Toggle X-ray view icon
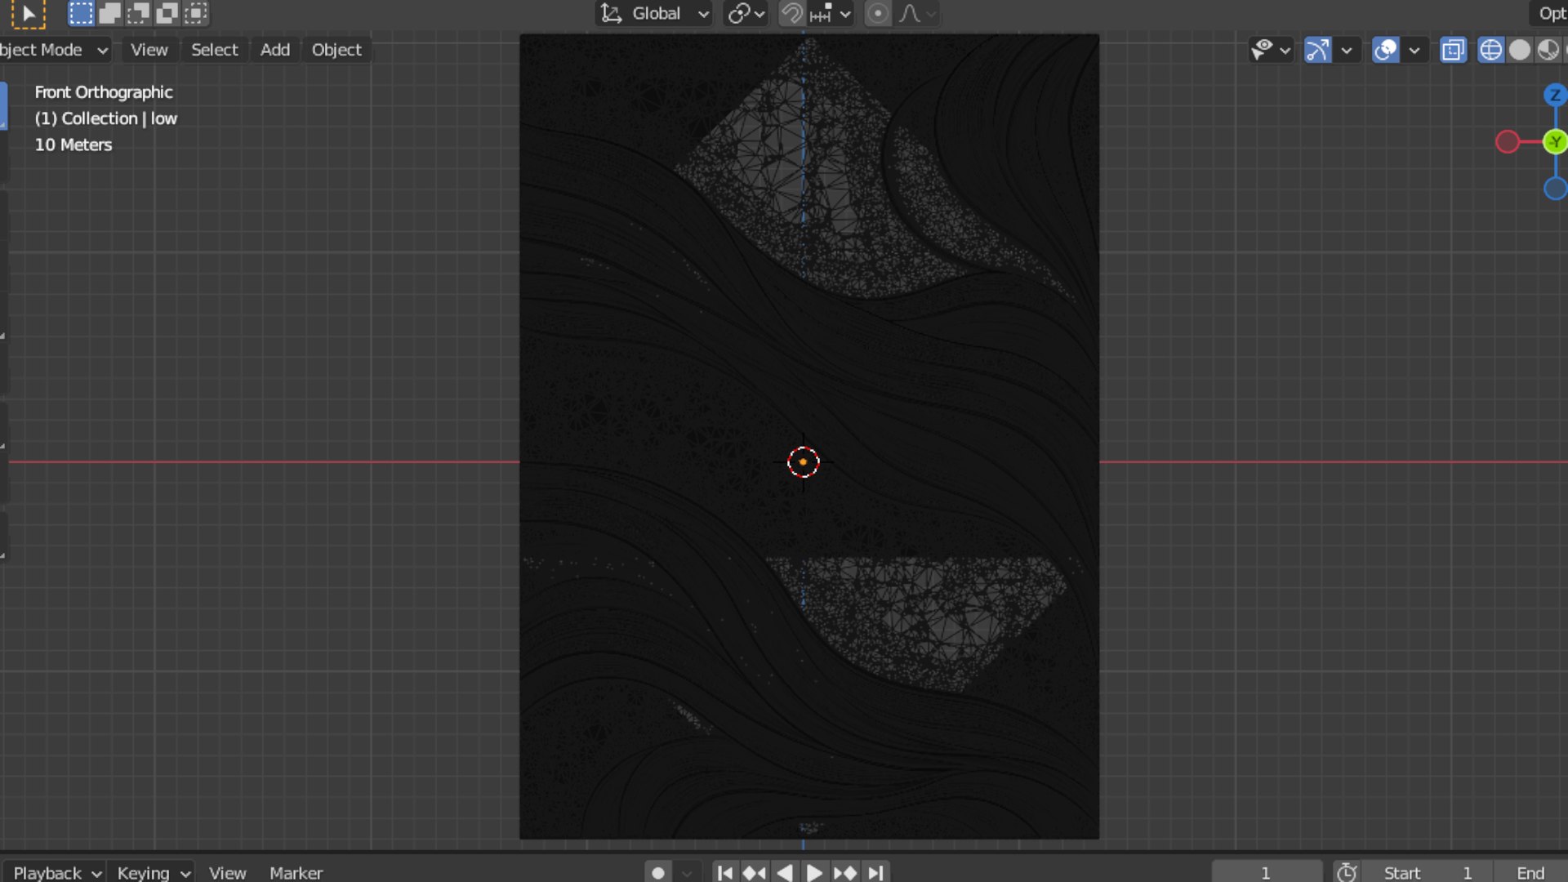 pyautogui.click(x=1454, y=50)
